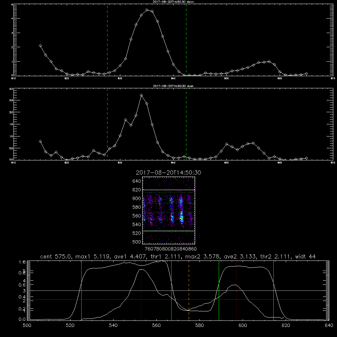Click the 2.5 y-axis label on dusk plot
Image resolution: width=337 pixels, height=337 pixels.
click(11, 100)
